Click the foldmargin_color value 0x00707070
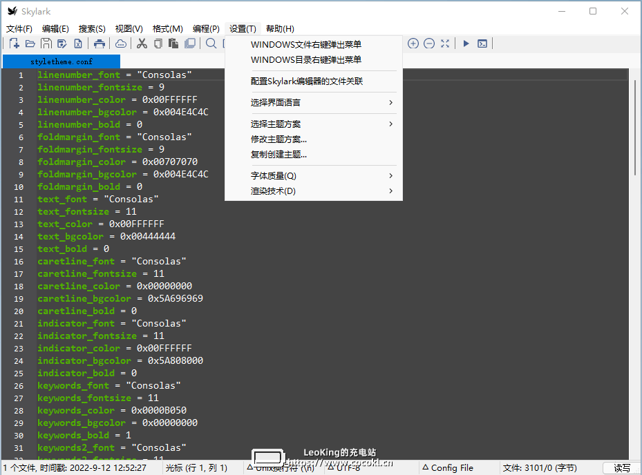 (170, 162)
